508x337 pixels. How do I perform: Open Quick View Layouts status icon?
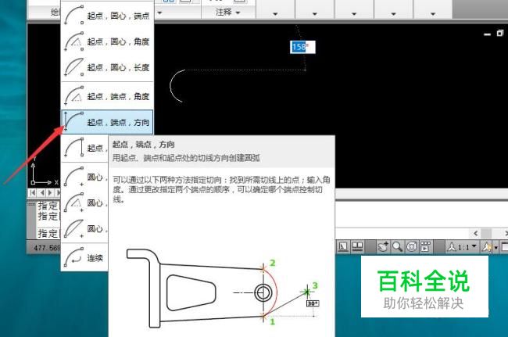click(x=357, y=247)
